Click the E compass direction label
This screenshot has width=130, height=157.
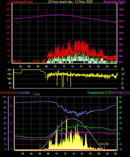pyautogui.click(x=123, y=83)
